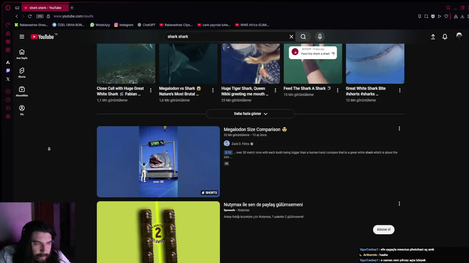The width and height of the screenshot is (469, 263).
Task: Open 'Nutymax ile sen de paylaş gülümsemeni' link
Action: coord(263,205)
